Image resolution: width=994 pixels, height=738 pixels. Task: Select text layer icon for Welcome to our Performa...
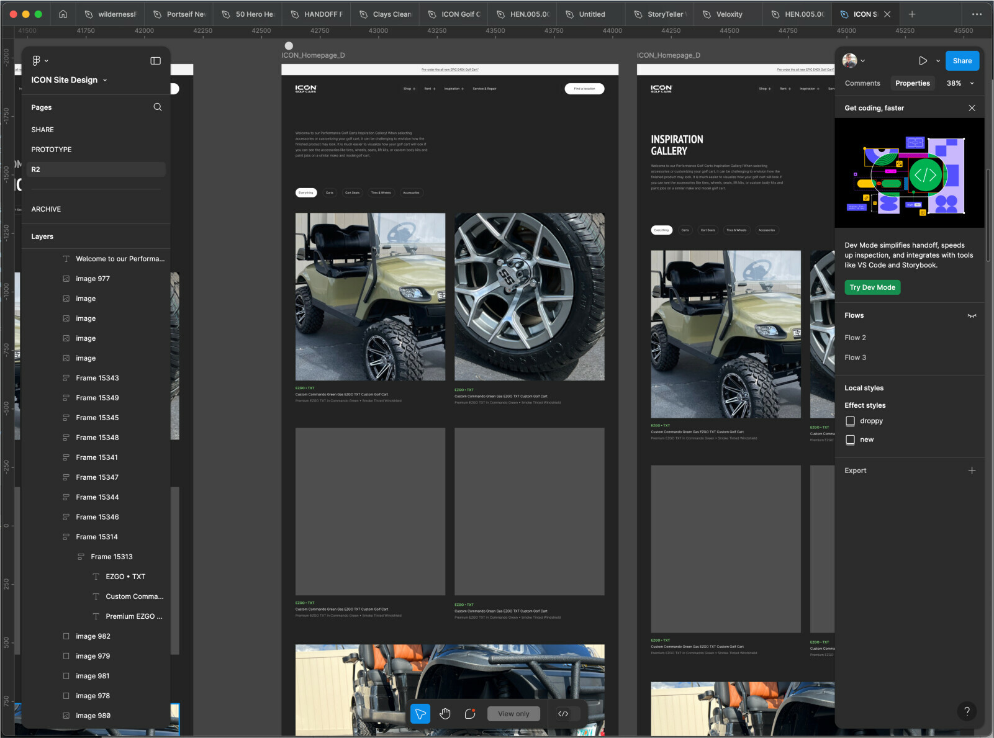66,259
